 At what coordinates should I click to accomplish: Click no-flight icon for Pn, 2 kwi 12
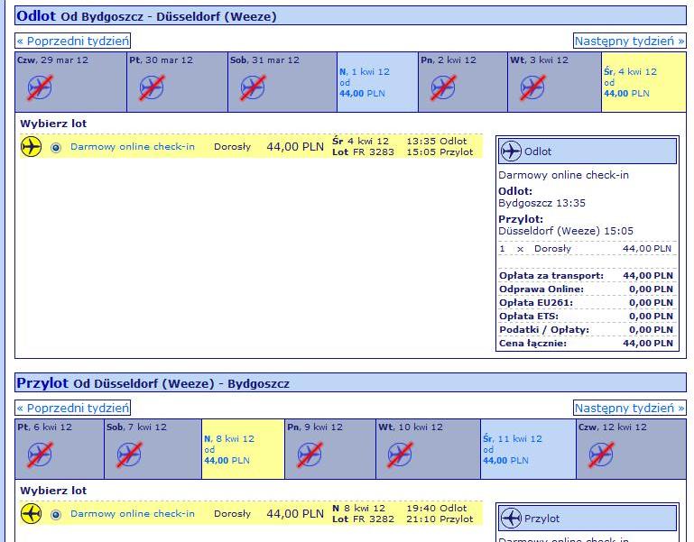click(x=443, y=87)
